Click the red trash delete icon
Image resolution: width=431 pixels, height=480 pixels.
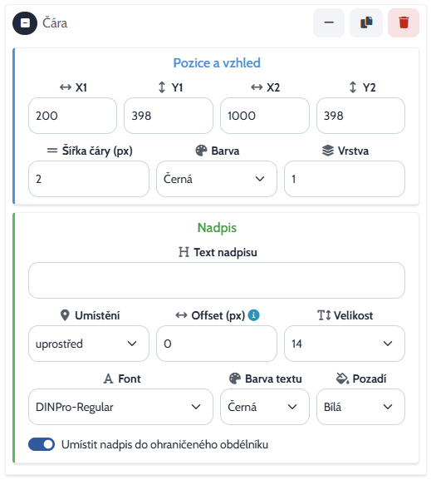(404, 22)
